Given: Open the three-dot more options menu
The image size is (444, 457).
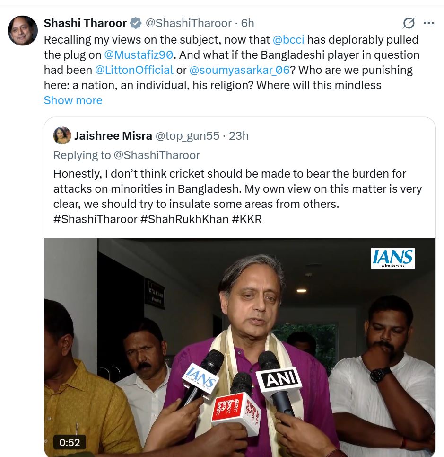Looking at the screenshot, I should [429, 23].
